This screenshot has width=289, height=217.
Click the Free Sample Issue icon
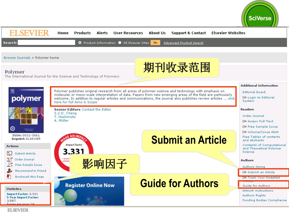10,165
